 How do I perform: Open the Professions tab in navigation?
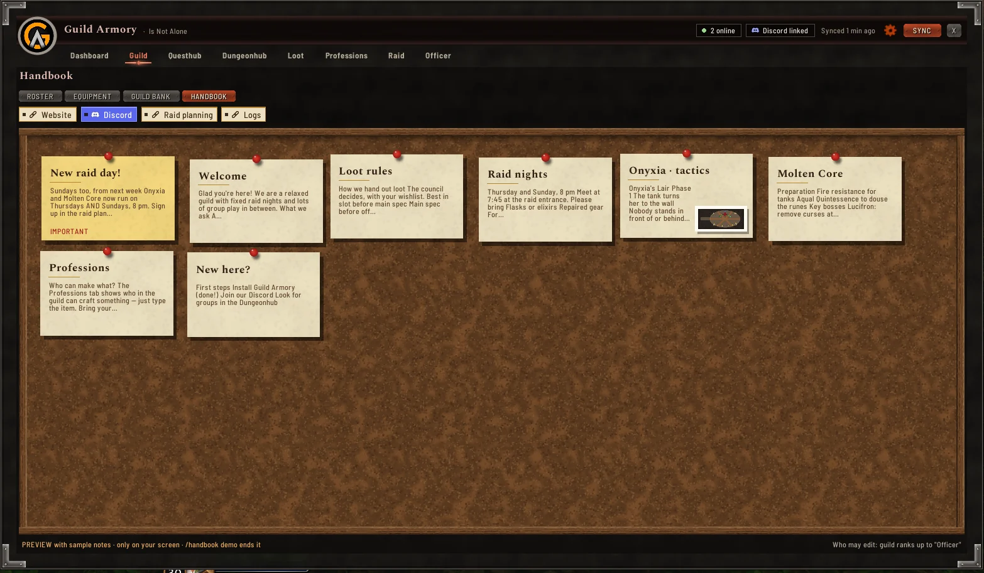tap(346, 56)
